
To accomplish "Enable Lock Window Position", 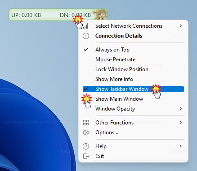I will [133, 69].
